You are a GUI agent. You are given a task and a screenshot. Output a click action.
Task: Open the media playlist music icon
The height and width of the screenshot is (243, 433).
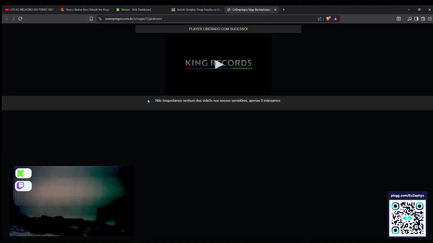410,19
